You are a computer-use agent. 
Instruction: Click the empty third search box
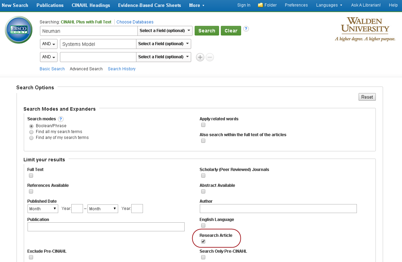98,57
